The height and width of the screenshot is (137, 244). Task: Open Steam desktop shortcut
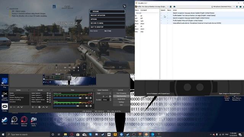[5, 121]
